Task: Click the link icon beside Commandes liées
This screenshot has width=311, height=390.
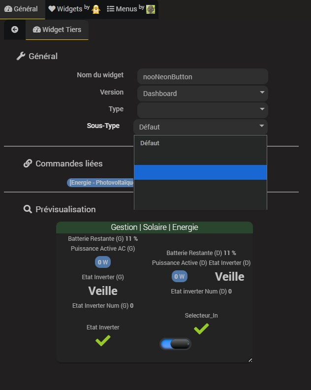Action: (28, 163)
